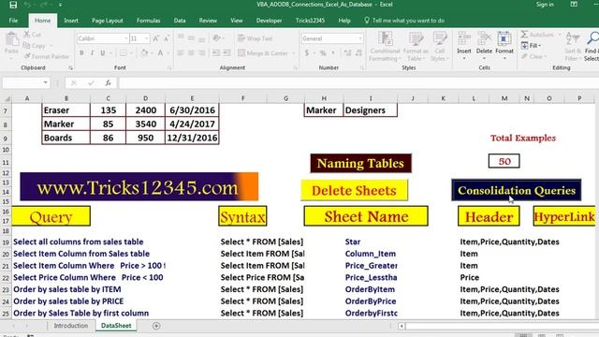The height and width of the screenshot is (337, 599).
Task: Open the General number format dropdown
Action: (359, 38)
